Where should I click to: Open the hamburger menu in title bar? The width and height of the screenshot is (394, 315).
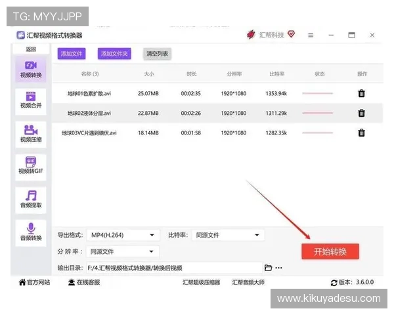pyautogui.click(x=311, y=35)
